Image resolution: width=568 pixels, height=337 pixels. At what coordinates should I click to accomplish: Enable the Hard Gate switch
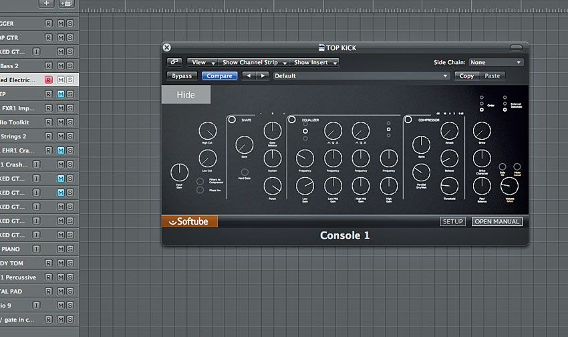(245, 172)
